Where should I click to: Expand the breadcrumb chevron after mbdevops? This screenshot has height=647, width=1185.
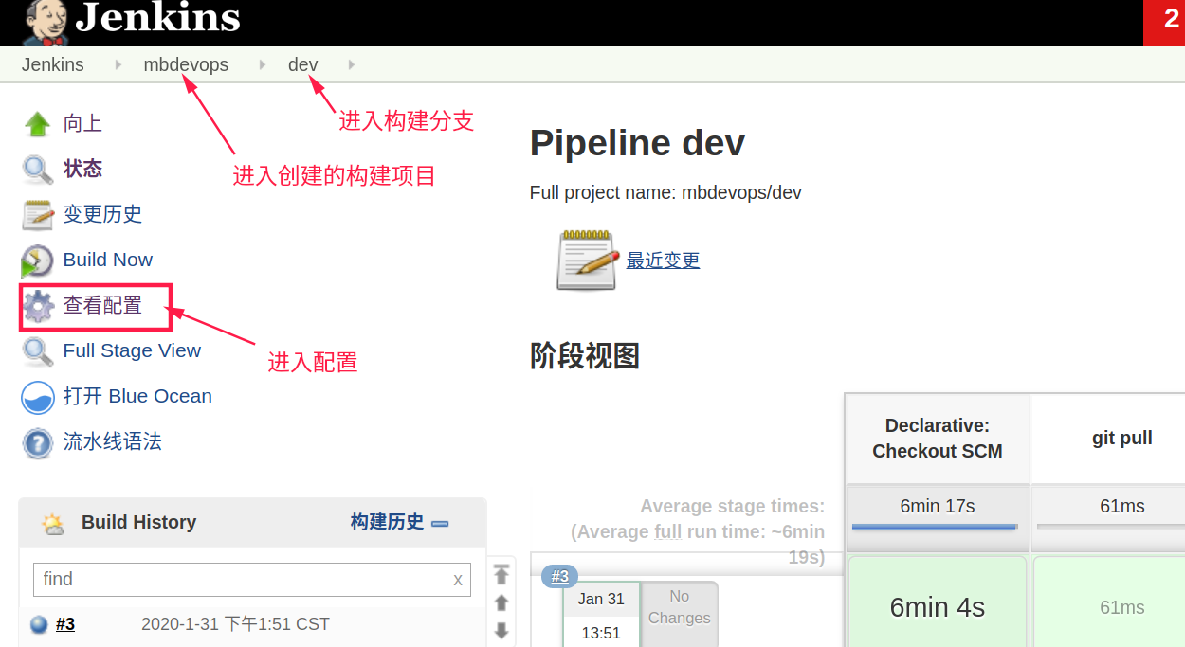263,64
